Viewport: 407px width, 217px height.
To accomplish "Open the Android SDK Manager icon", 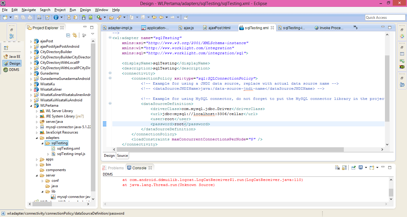I will pos(83,17).
